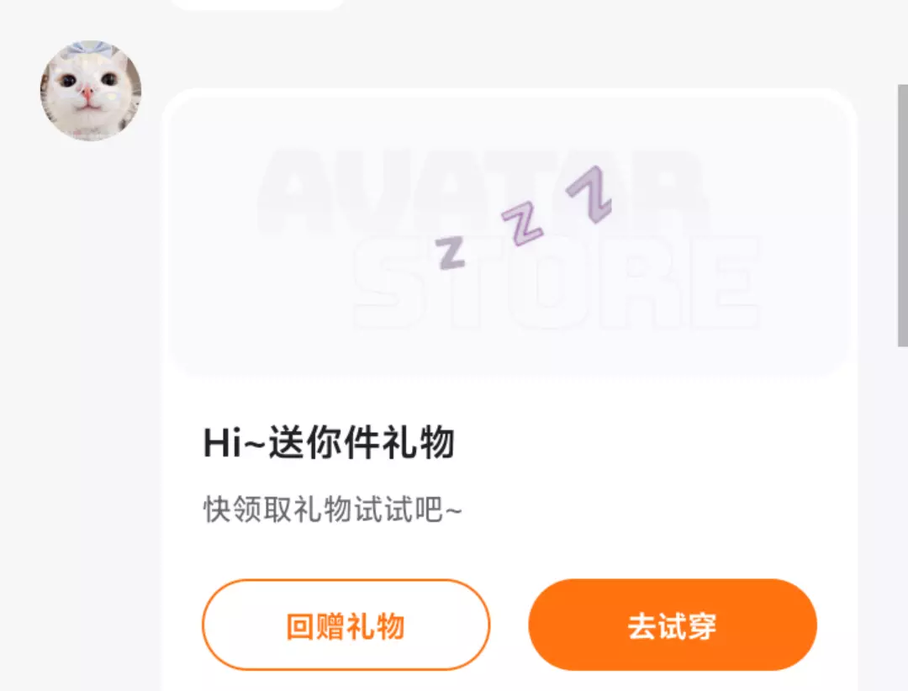
Task: Click the scrollbar track below the thumb
Action: [902, 519]
